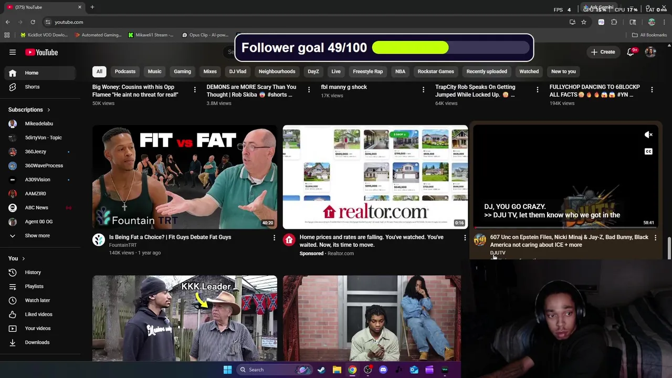Screen dimensions: 672x378
Task: Open the Chrome apps grid
Action: click(x=7, y=35)
